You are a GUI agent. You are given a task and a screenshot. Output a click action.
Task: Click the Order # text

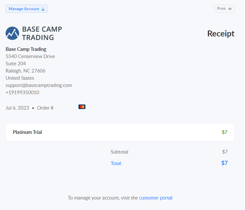click(x=45, y=108)
